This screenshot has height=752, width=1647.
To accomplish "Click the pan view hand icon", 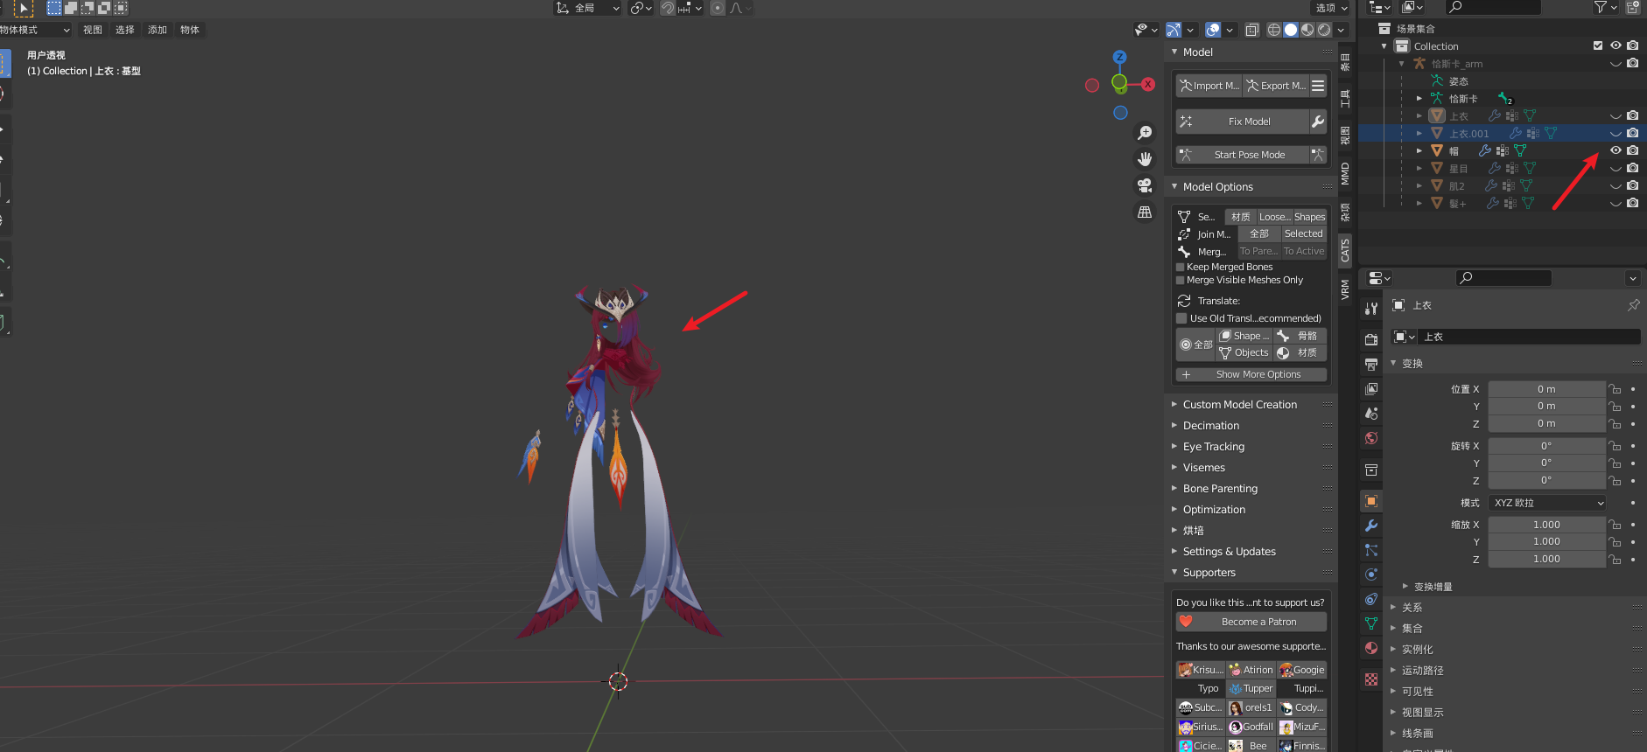I will 1144,159.
